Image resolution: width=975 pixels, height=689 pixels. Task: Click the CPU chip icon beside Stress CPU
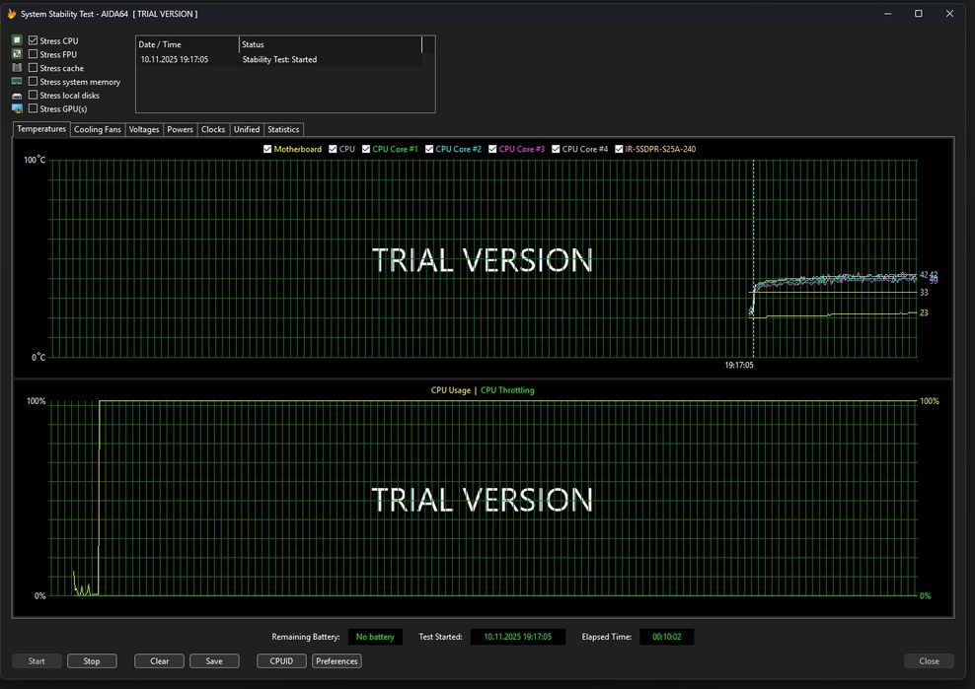coord(17,40)
